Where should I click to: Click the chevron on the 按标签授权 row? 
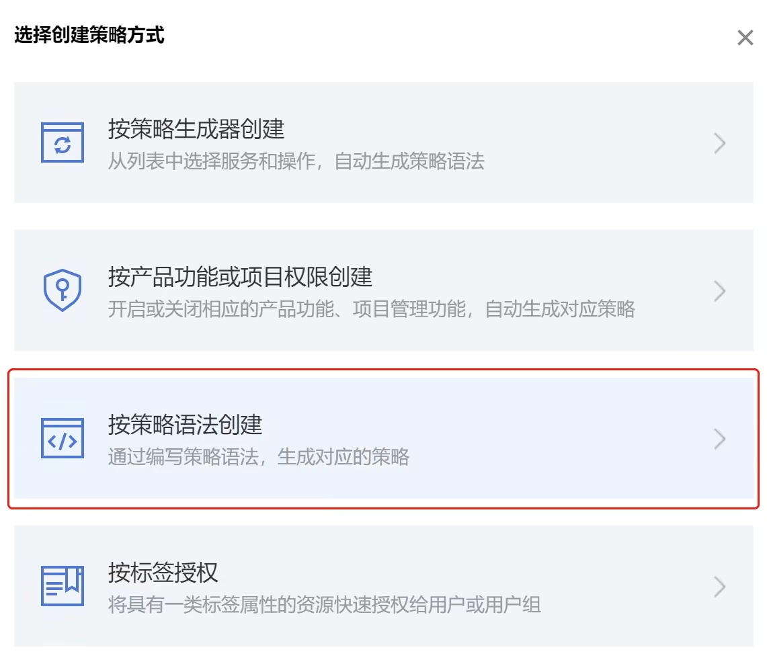coord(720,587)
